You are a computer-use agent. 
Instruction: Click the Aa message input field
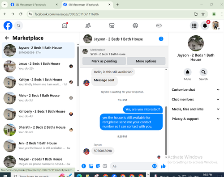point(131,166)
